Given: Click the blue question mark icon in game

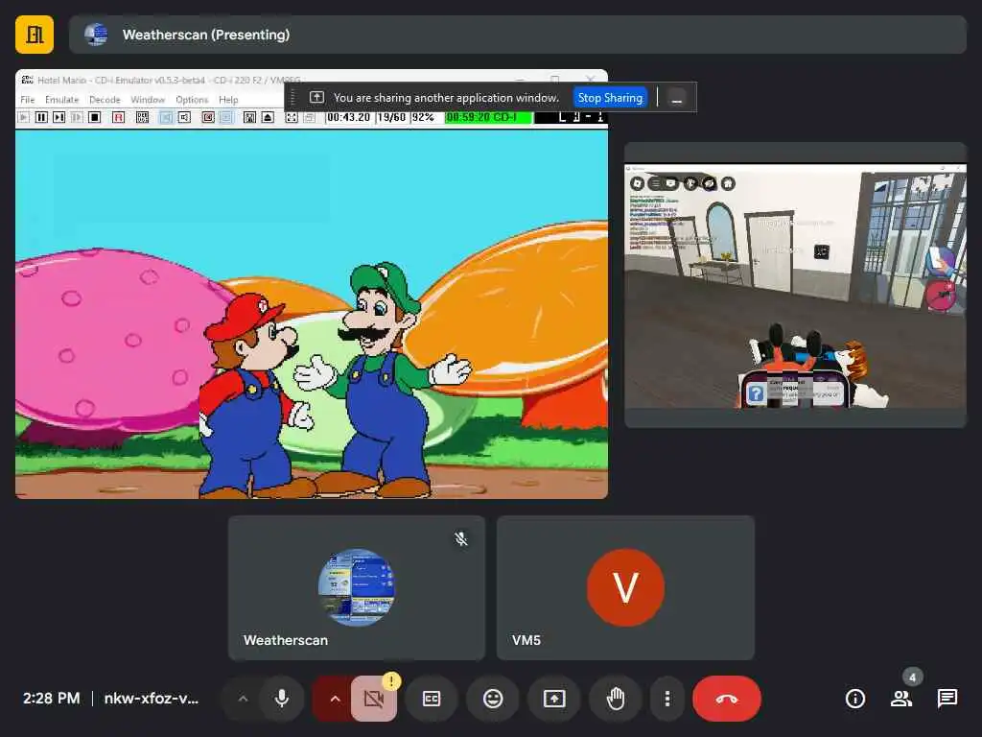Looking at the screenshot, I should coord(756,392).
